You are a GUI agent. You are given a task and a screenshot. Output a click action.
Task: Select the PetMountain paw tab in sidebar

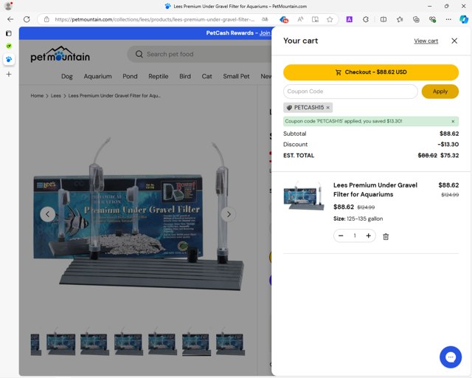click(9, 59)
